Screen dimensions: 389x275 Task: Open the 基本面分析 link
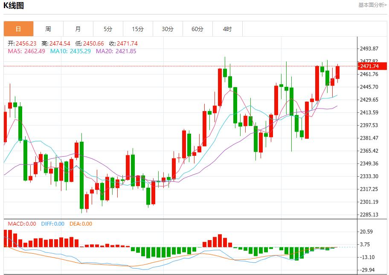(x=372, y=5)
